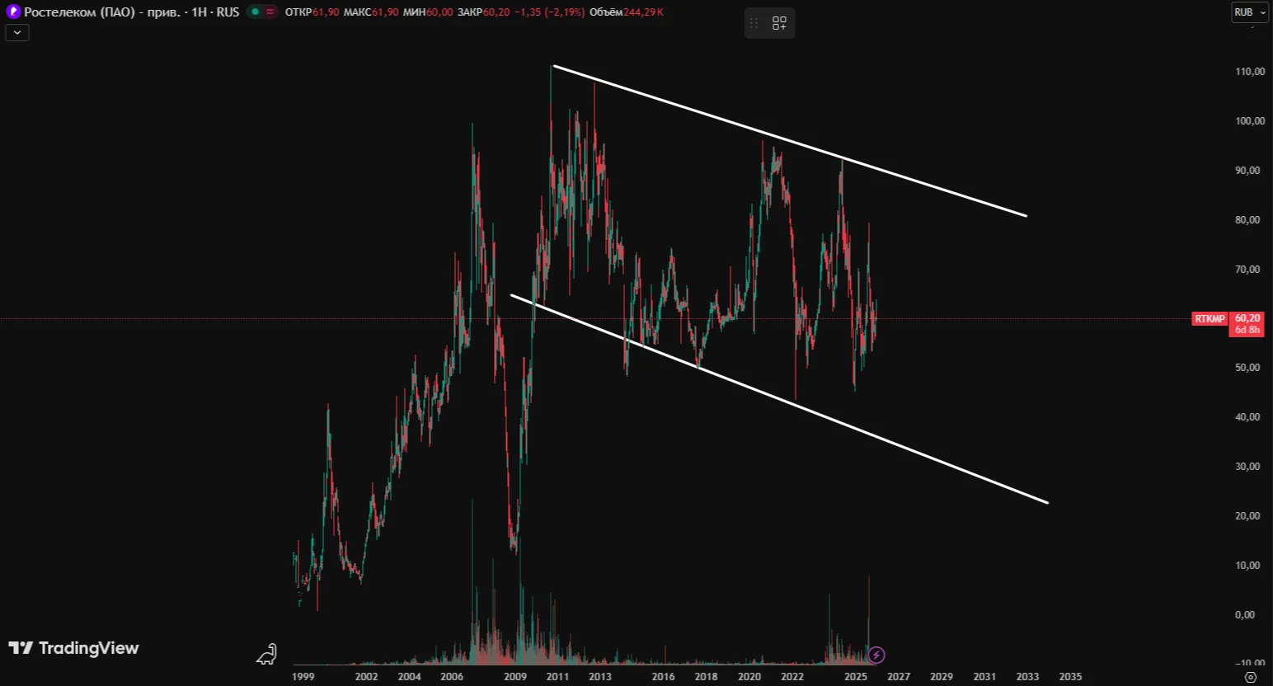
Task: Click the Rostelecom purple symbol logo icon
Action: [13, 12]
